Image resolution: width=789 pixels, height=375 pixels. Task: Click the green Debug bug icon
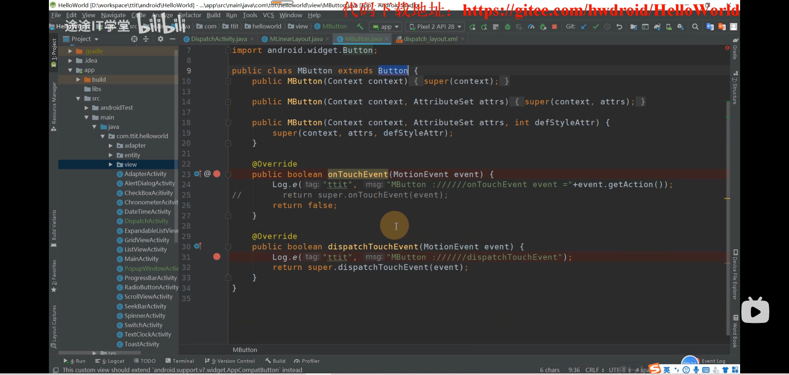(x=508, y=27)
